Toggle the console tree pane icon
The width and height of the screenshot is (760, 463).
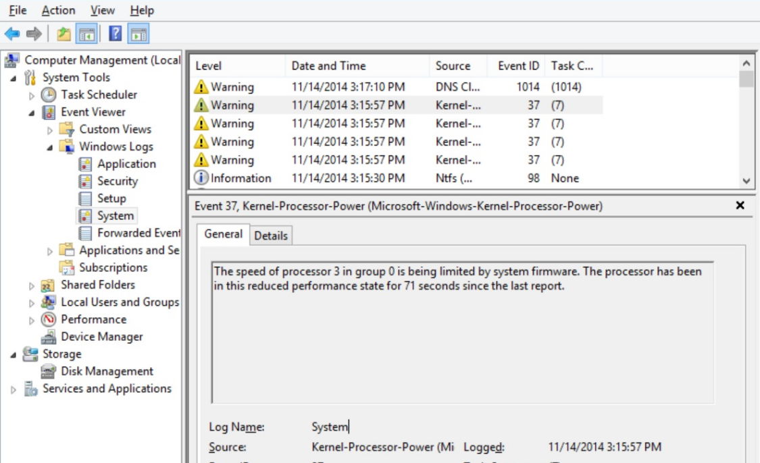click(x=86, y=34)
